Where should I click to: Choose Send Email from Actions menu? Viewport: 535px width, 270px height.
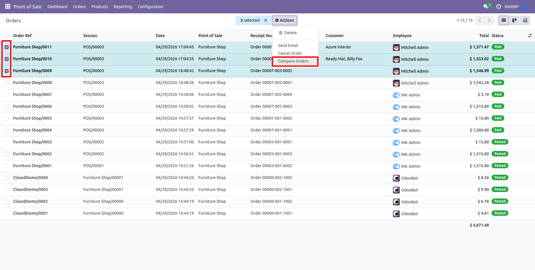(x=295, y=45)
